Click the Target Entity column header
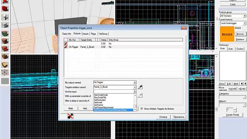247x139 pixels. pyautogui.click(x=87, y=40)
